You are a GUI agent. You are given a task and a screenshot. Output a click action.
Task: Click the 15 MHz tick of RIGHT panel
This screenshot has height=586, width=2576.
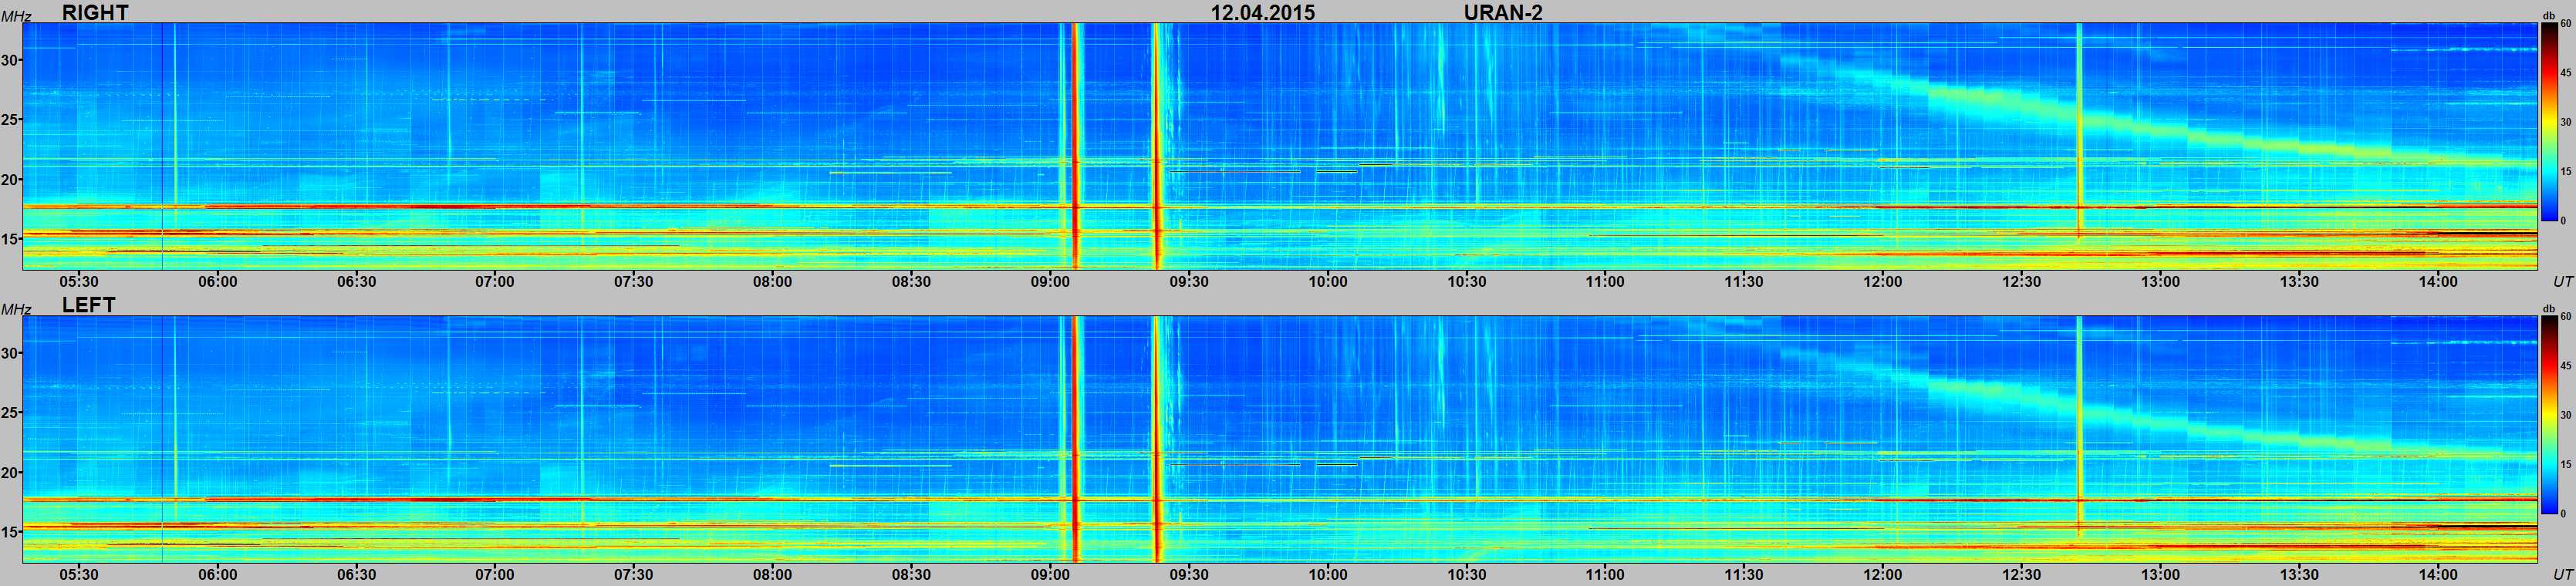(10, 239)
